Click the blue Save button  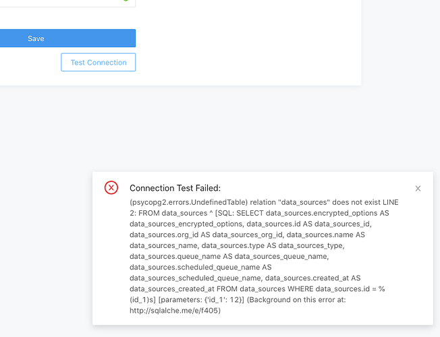[67, 38]
